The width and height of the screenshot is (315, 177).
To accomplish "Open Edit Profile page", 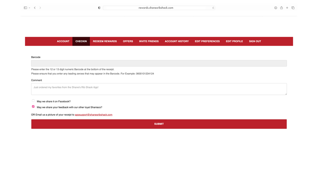I will pyautogui.click(x=234, y=41).
